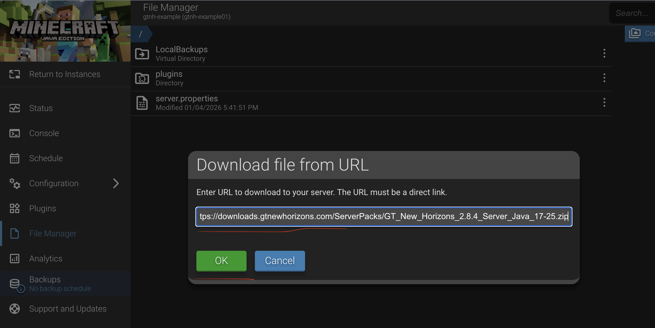Click the Schedule calendar icon
The height and width of the screenshot is (328, 655).
15,158
